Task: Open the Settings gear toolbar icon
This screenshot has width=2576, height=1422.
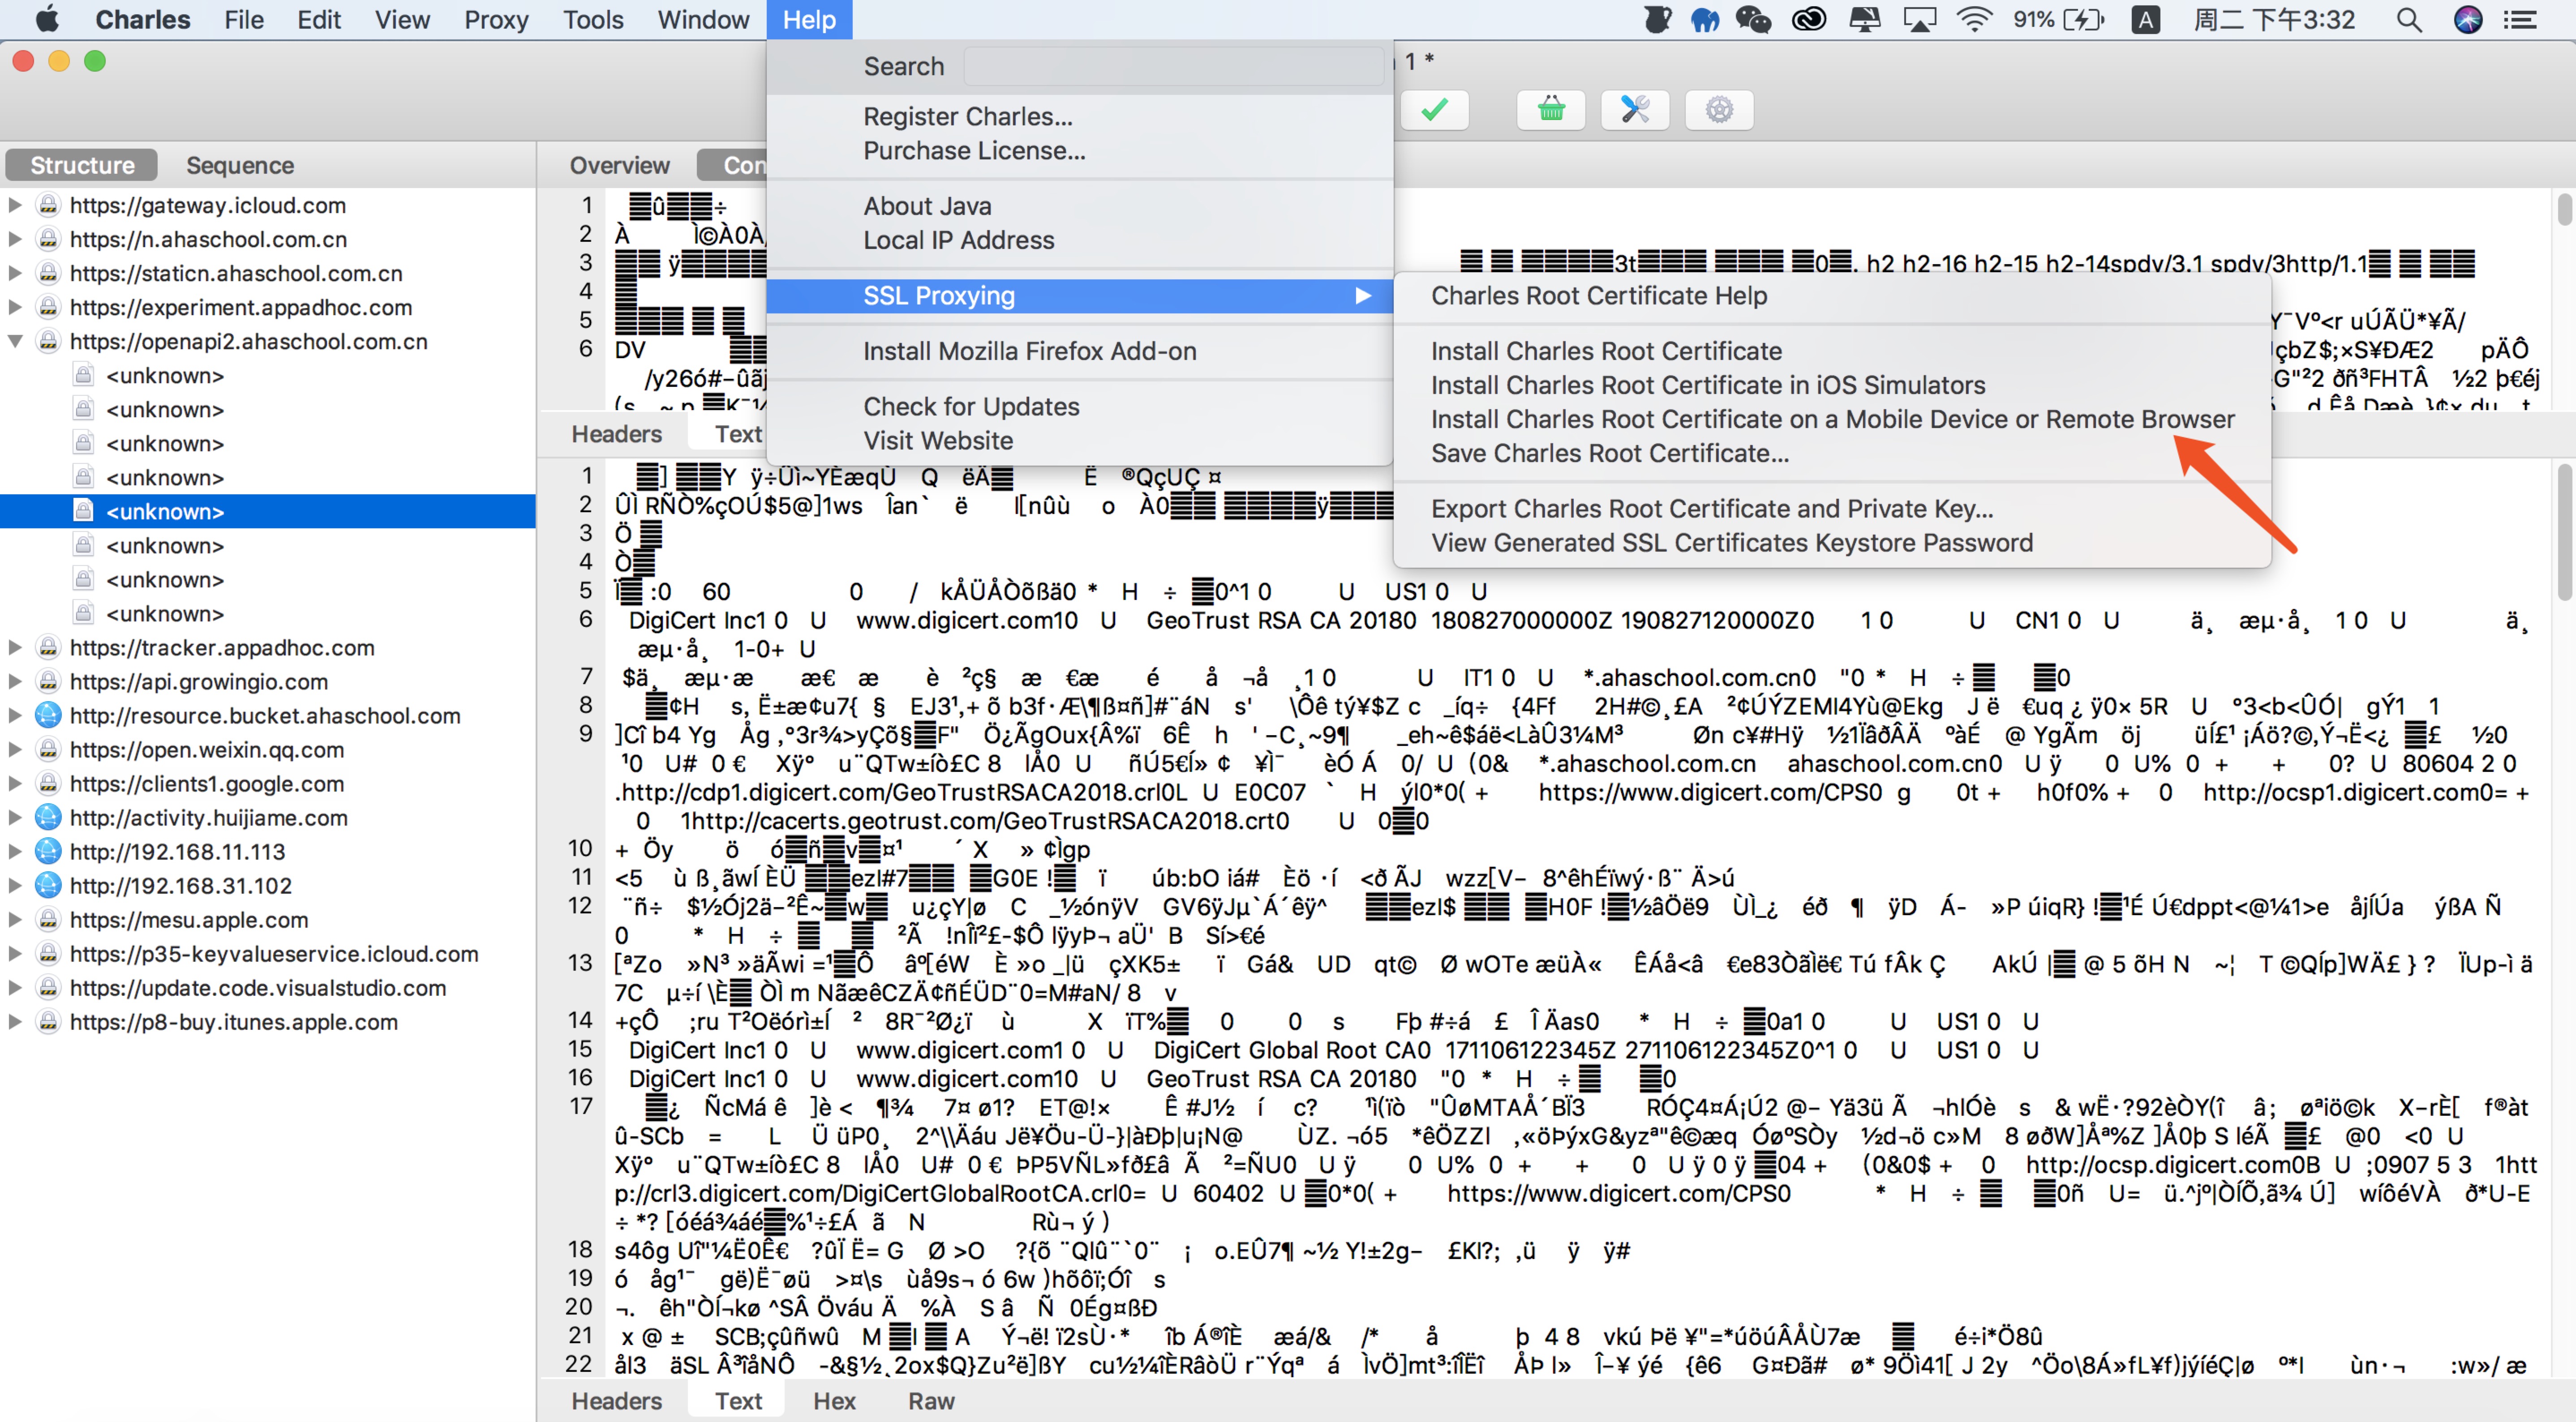Action: pos(1719,110)
